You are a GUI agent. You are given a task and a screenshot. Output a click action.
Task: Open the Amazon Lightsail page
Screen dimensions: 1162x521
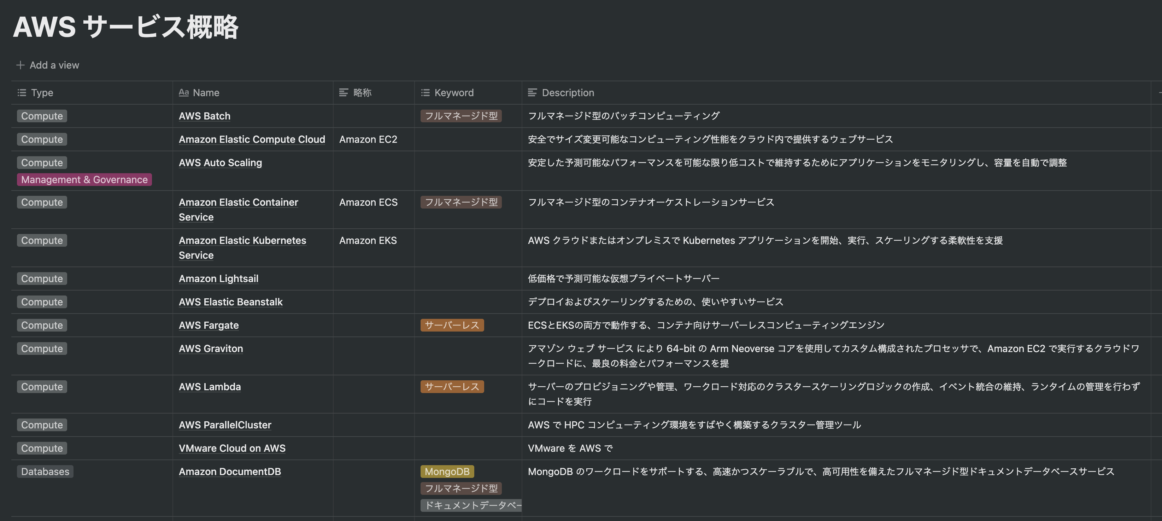pos(218,278)
